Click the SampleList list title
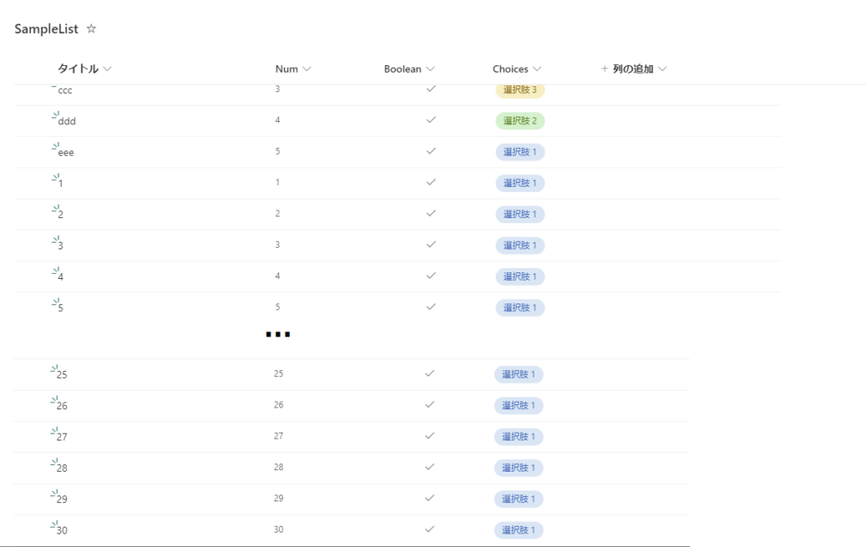This screenshot has height=547, width=866. pyautogui.click(x=47, y=29)
